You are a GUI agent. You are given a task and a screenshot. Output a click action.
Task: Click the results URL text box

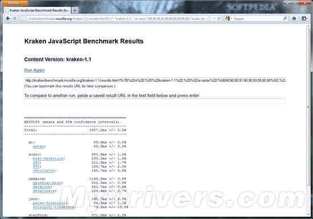pos(155,81)
